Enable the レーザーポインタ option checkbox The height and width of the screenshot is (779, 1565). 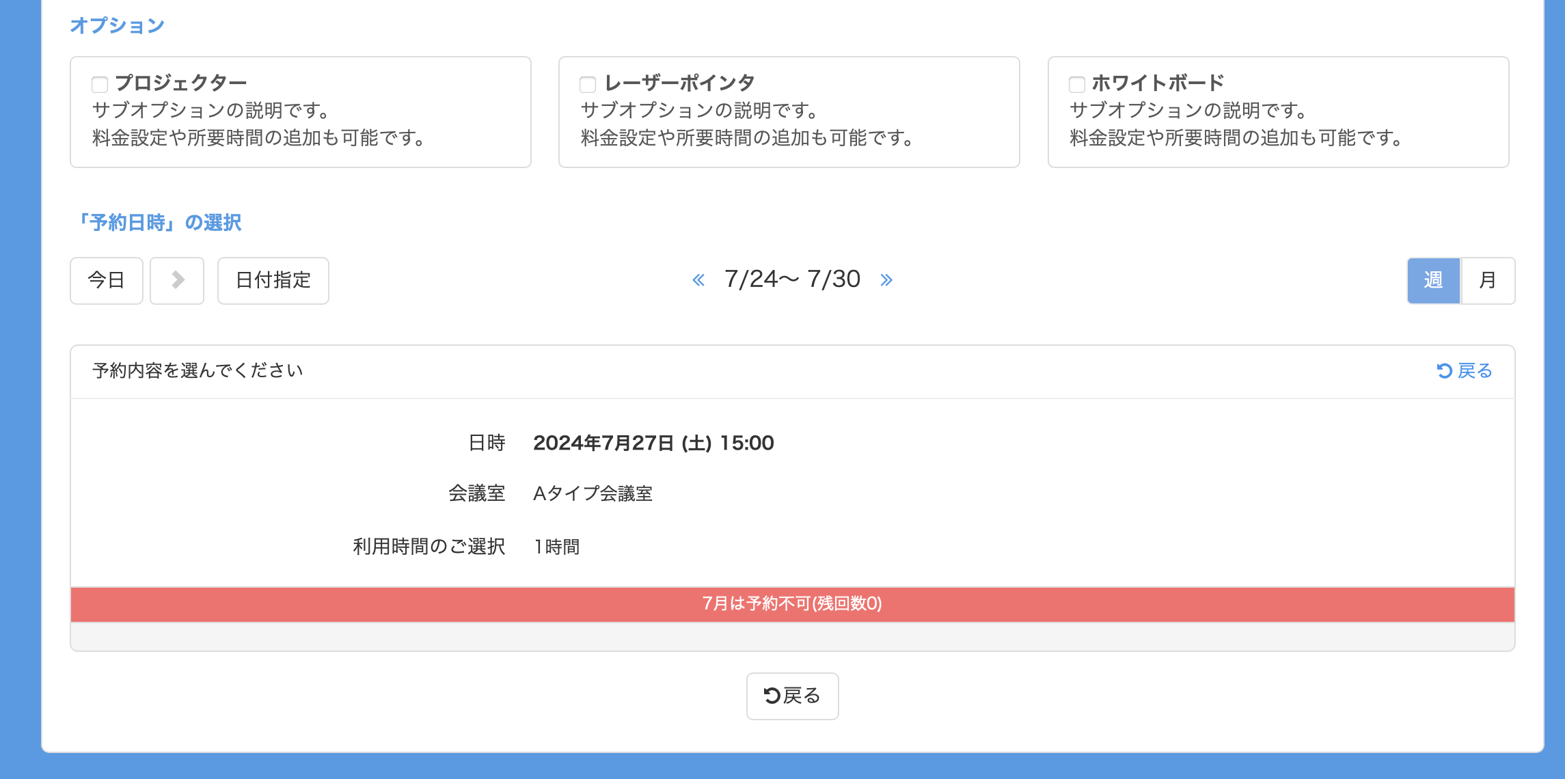click(588, 85)
